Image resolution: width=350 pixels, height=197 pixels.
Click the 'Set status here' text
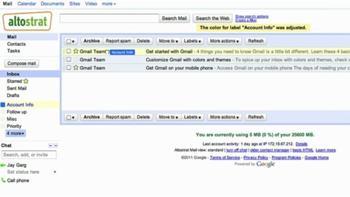(23, 172)
